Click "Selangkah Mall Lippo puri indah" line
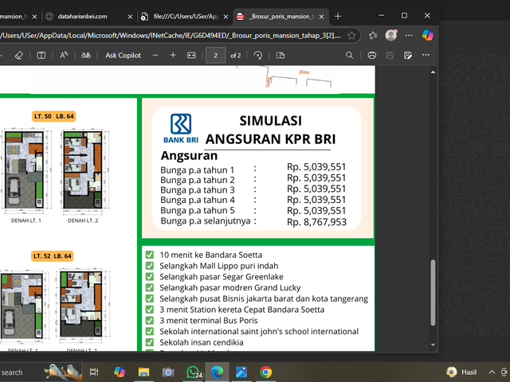 coord(219,266)
